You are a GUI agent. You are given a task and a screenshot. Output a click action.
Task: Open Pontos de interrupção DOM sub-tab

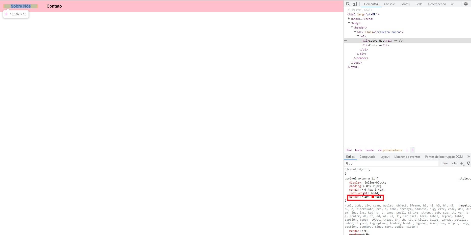coord(444,157)
